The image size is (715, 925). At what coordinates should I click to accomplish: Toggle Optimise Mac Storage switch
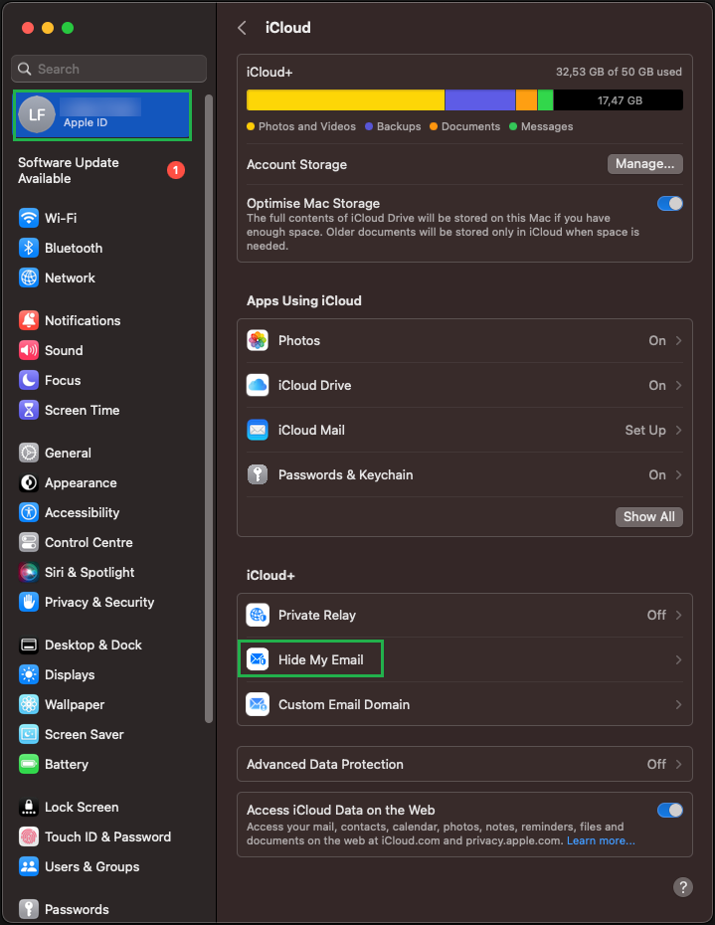670,204
